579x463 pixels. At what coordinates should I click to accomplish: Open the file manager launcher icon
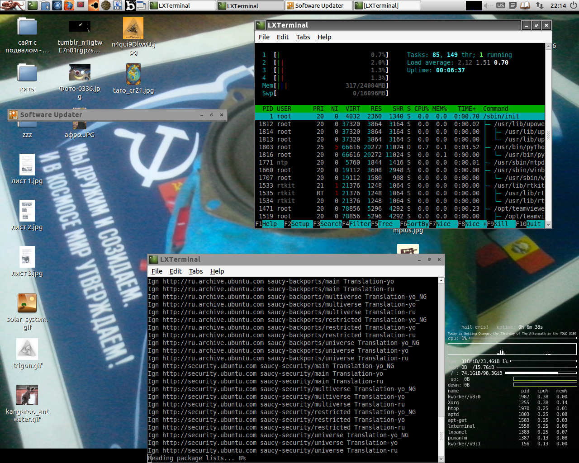pos(45,5)
